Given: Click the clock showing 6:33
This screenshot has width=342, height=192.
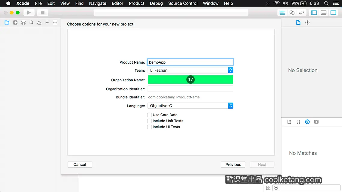Looking at the screenshot, I should pos(314,3).
